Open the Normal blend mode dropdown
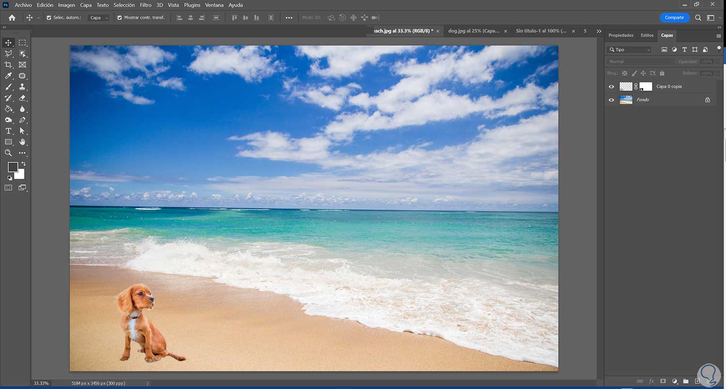 tap(641, 61)
